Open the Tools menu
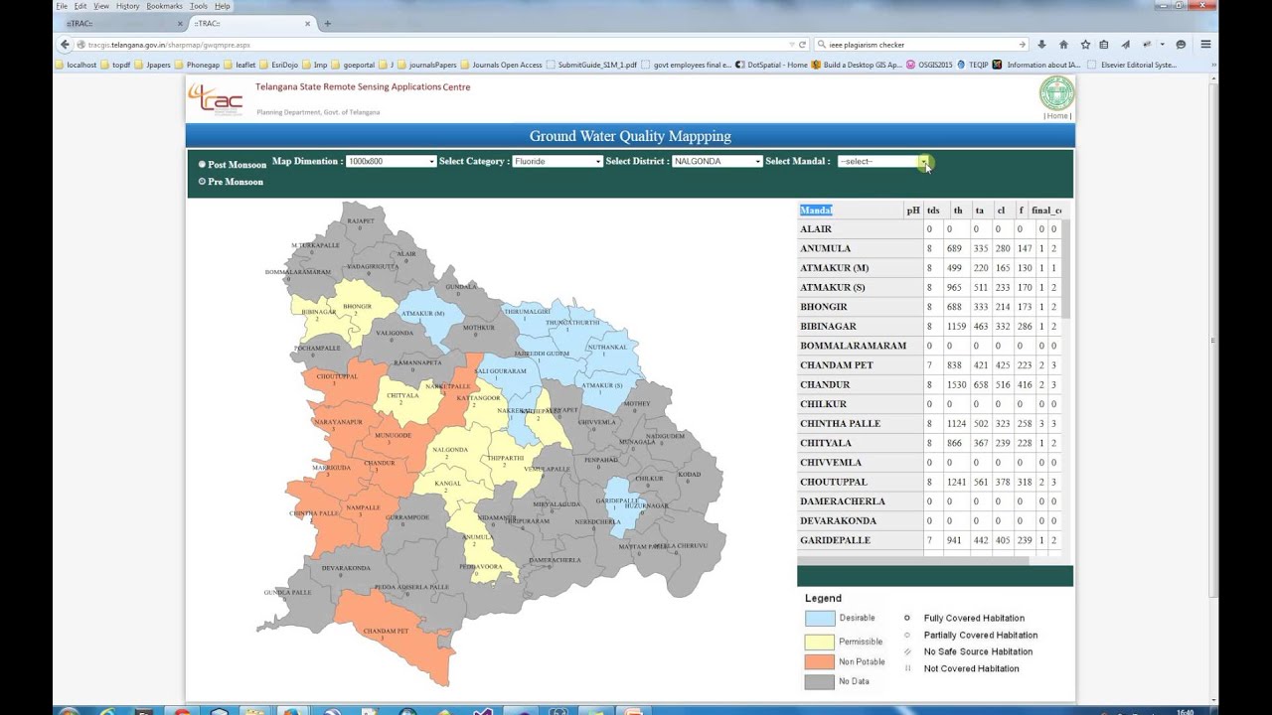 tap(199, 6)
